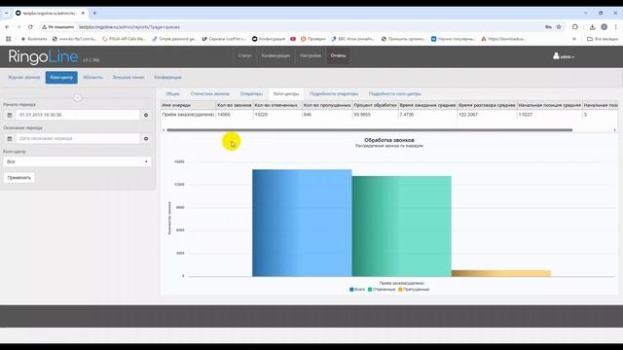Open the Настройки top menu
This screenshot has height=350, width=623.
click(x=311, y=55)
